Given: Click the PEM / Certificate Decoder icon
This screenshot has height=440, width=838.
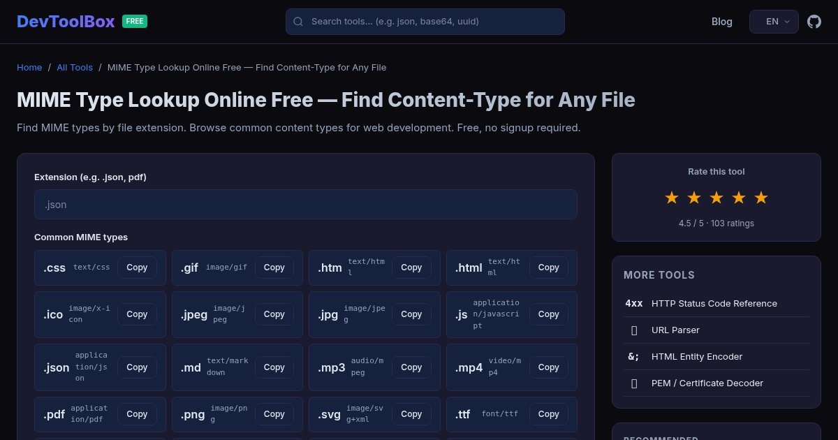Looking at the screenshot, I should click(634, 383).
